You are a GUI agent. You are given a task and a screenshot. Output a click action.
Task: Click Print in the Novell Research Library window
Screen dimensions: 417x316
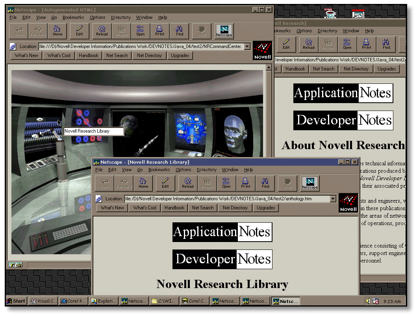pyautogui.click(x=245, y=183)
